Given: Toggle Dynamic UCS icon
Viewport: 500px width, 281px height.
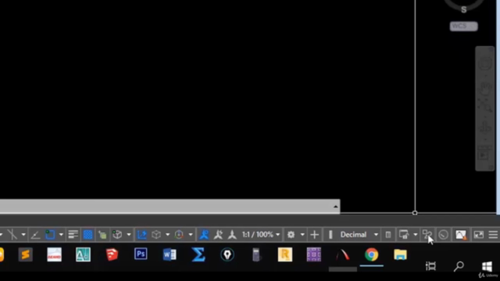Looking at the screenshot, I should (141, 235).
